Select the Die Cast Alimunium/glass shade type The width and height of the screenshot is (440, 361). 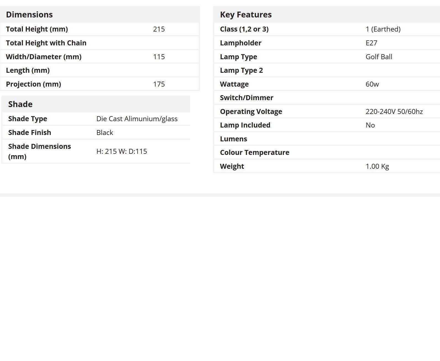(x=137, y=119)
